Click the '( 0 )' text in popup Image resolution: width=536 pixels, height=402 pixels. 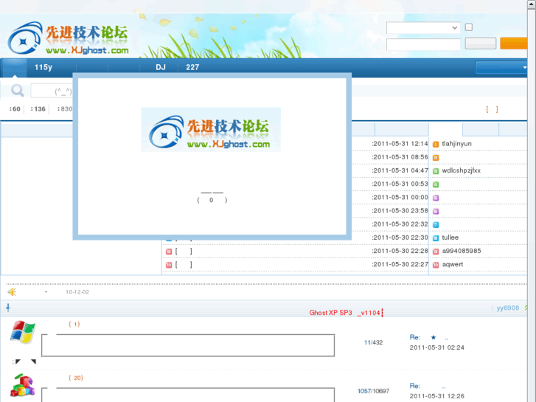pos(212,200)
